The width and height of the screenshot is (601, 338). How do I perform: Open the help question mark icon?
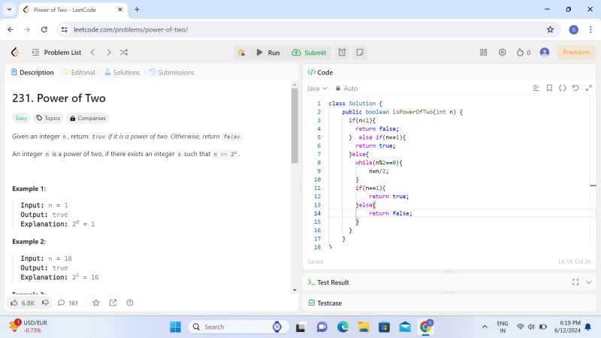130,303
